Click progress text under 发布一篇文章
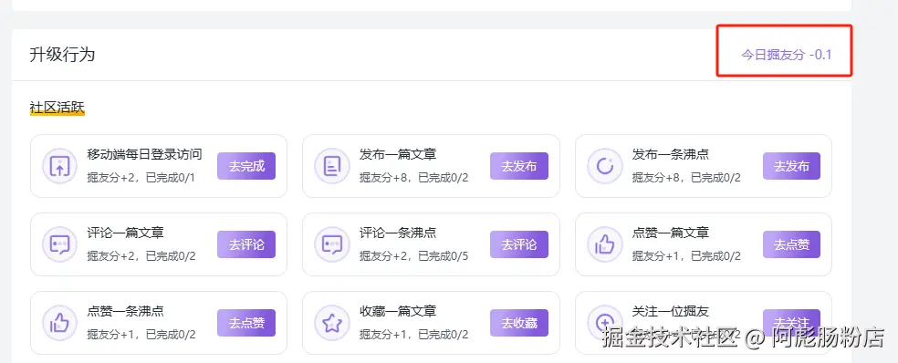The height and width of the screenshot is (363, 898). point(414,178)
